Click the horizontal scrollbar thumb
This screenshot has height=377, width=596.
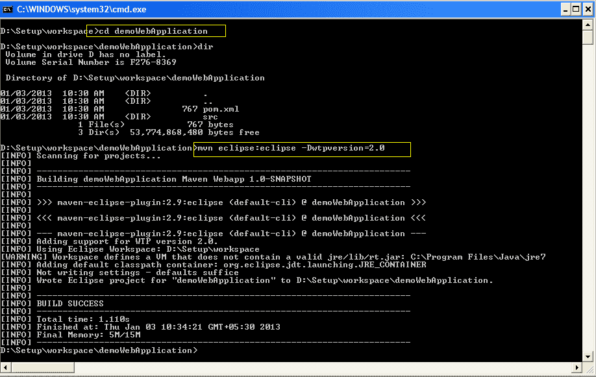(43, 367)
